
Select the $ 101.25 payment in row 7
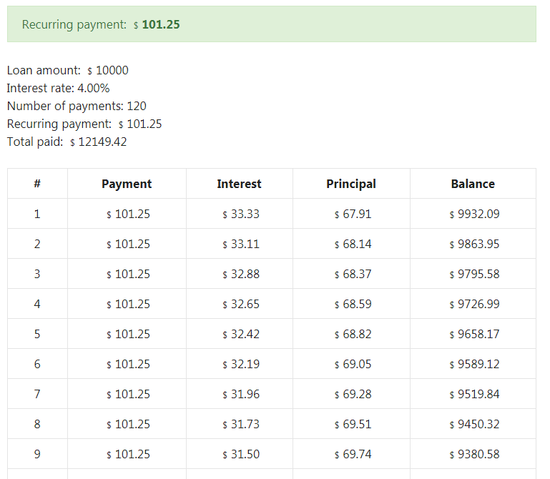(128, 394)
